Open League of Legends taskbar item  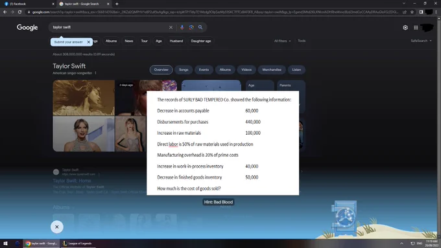[x=77, y=243]
